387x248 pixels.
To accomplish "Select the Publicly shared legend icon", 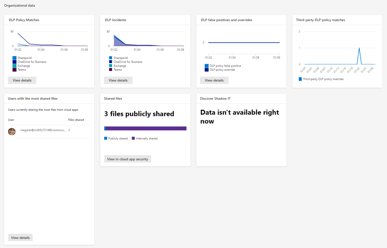I will [106, 138].
